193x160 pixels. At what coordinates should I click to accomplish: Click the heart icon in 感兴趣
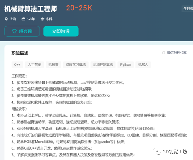14,31
